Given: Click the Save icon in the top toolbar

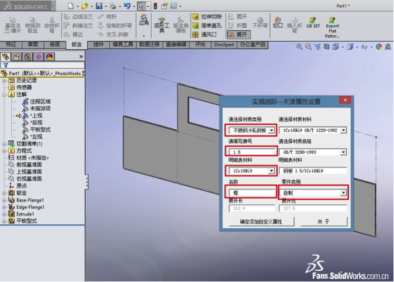Looking at the screenshot, I should coord(98,6).
